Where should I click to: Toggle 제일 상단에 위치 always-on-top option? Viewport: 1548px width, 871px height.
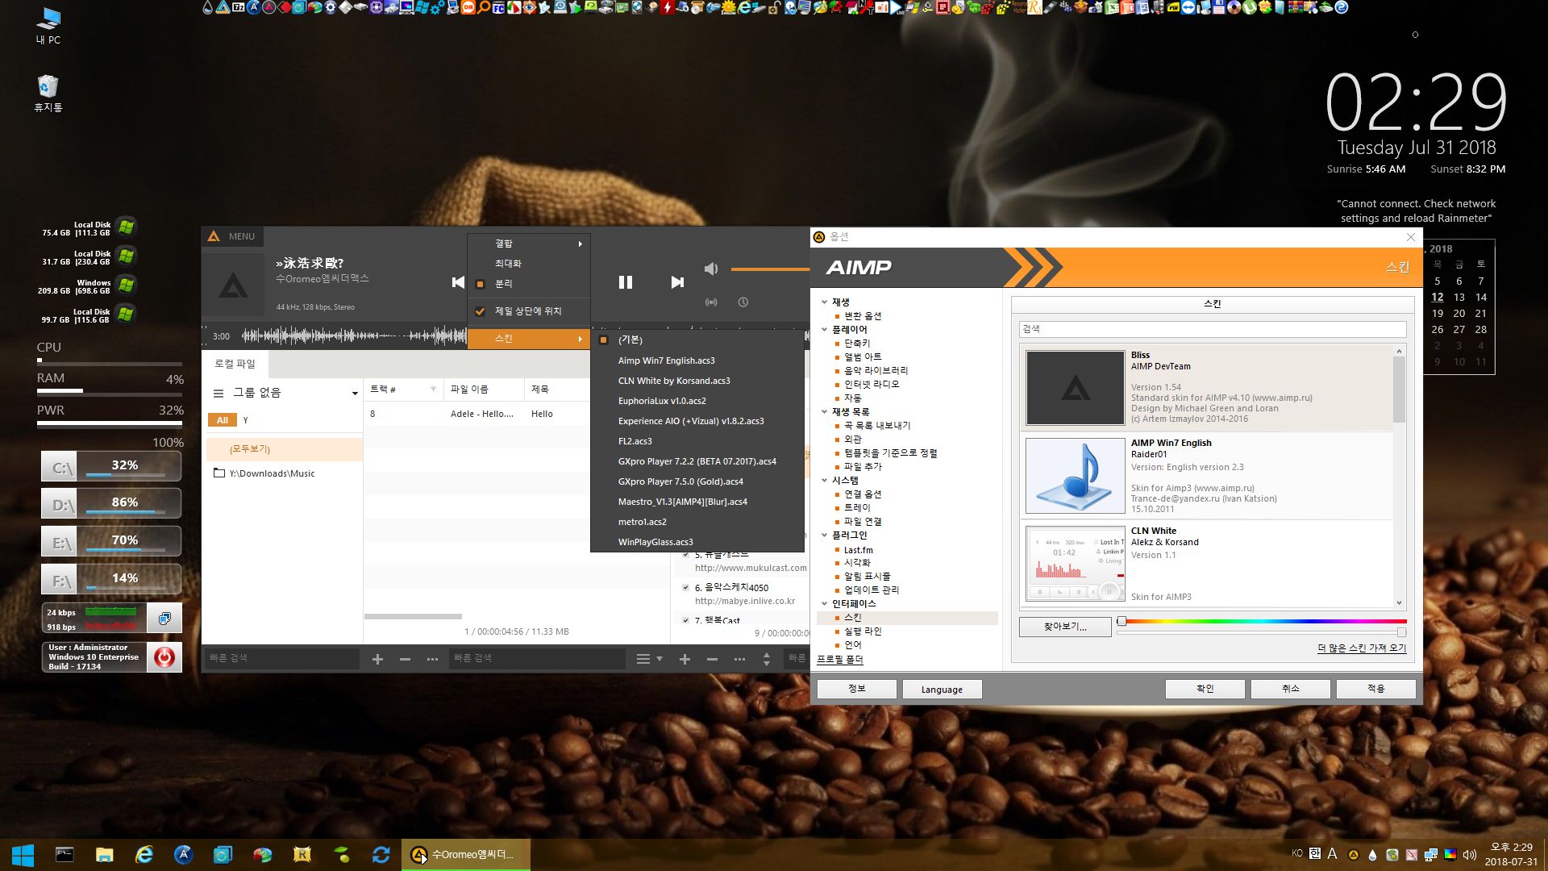[x=529, y=311]
